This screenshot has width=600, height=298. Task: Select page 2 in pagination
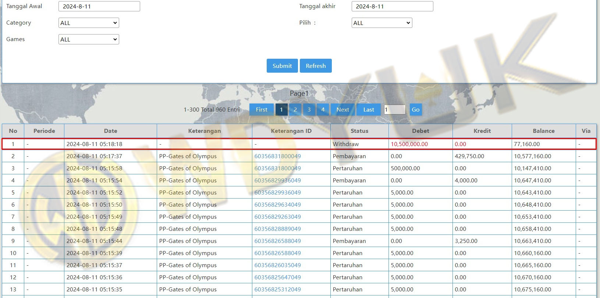pyautogui.click(x=295, y=109)
